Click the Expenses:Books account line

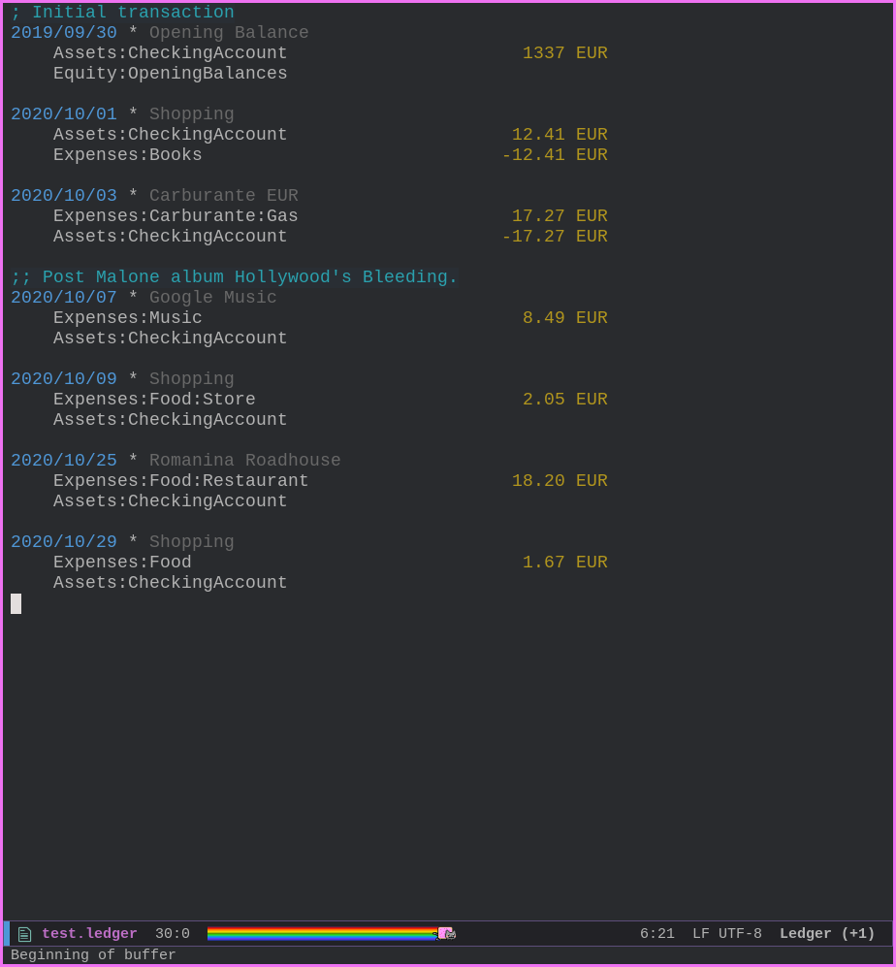[x=128, y=155]
